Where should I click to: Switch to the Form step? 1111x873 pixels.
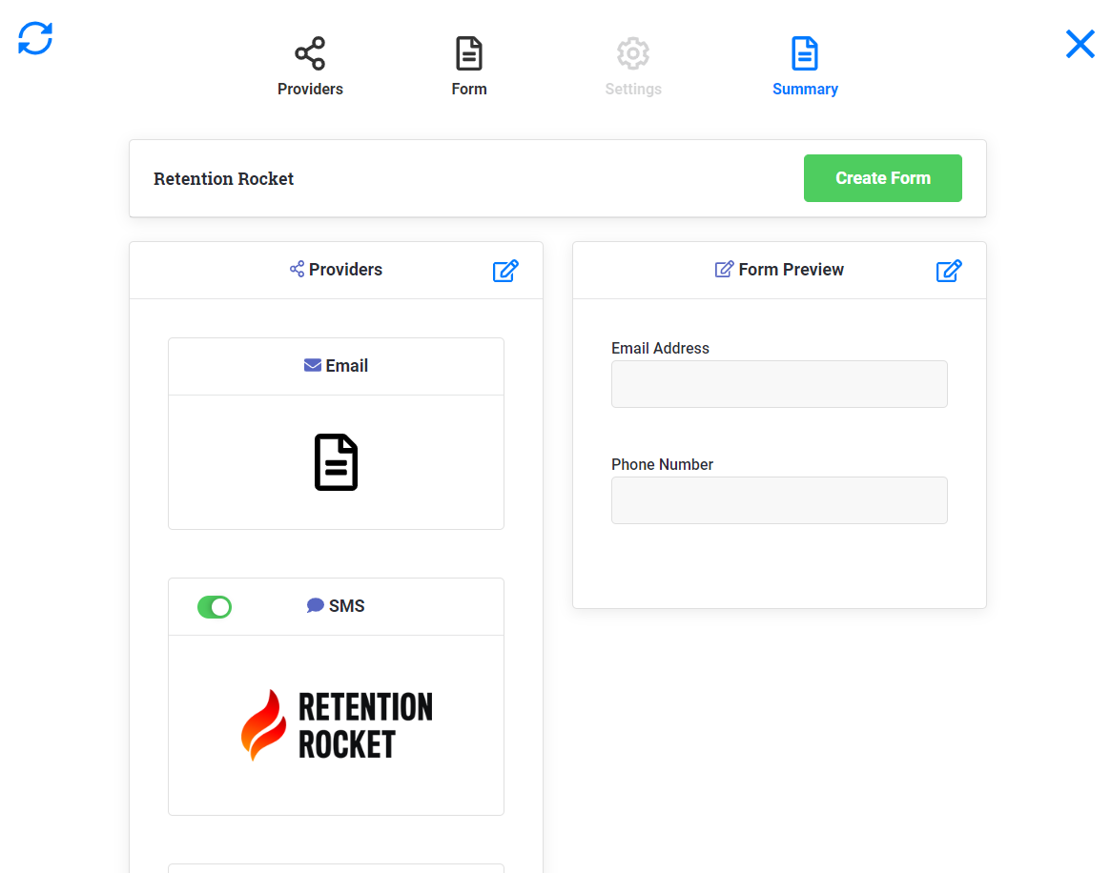[x=469, y=67]
